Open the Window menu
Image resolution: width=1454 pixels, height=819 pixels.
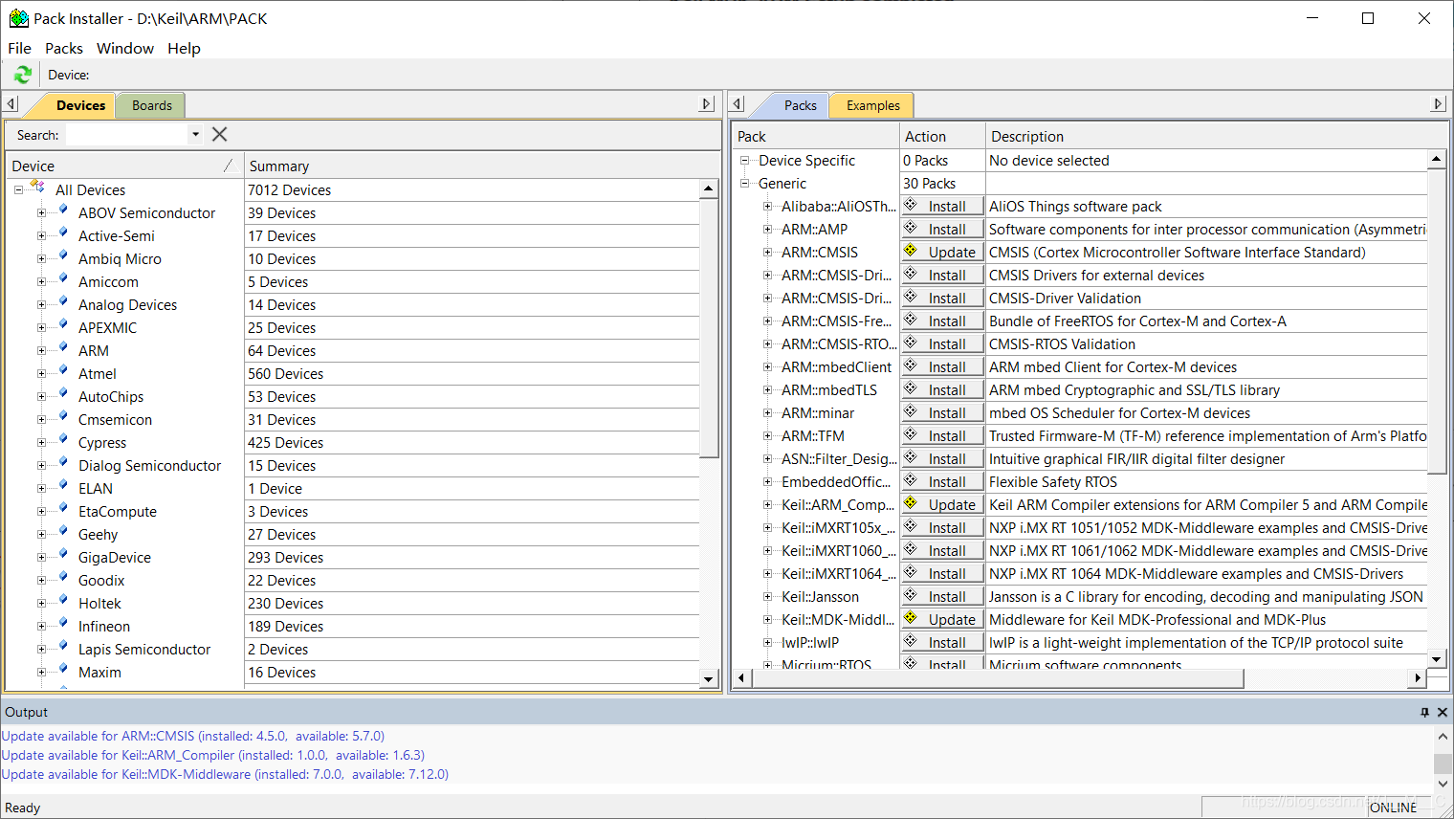[125, 48]
